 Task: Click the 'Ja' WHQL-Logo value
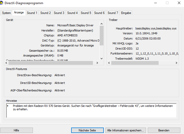137,43
